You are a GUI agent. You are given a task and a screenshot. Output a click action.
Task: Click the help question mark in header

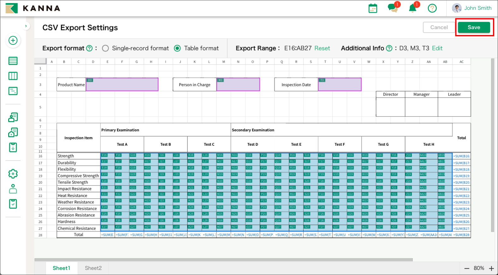point(432,8)
